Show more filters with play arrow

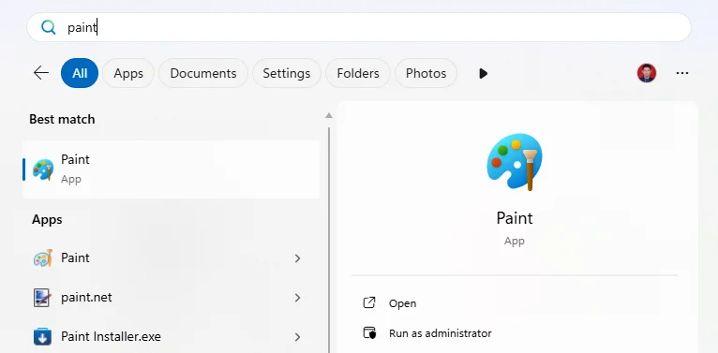[x=483, y=73]
